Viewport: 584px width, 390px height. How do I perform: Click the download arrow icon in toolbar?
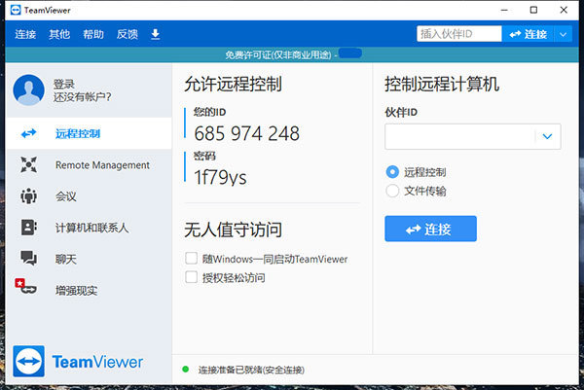click(156, 34)
